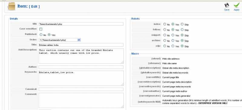
Task: Click the Macro section heading
Action: pos(135,54)
